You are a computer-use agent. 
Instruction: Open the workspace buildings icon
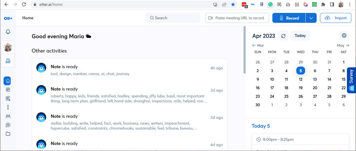click(x=8, y=61)
